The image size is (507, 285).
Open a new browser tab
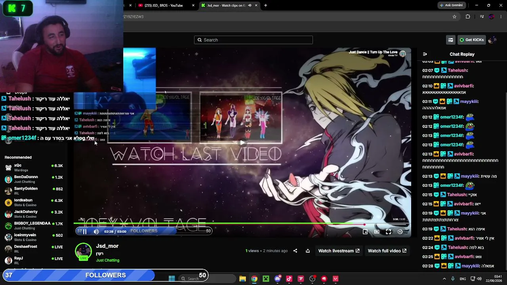coord(265,6)
